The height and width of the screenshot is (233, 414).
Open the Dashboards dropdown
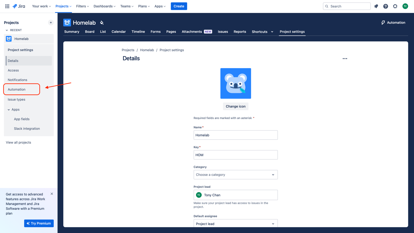click(104, 6)
